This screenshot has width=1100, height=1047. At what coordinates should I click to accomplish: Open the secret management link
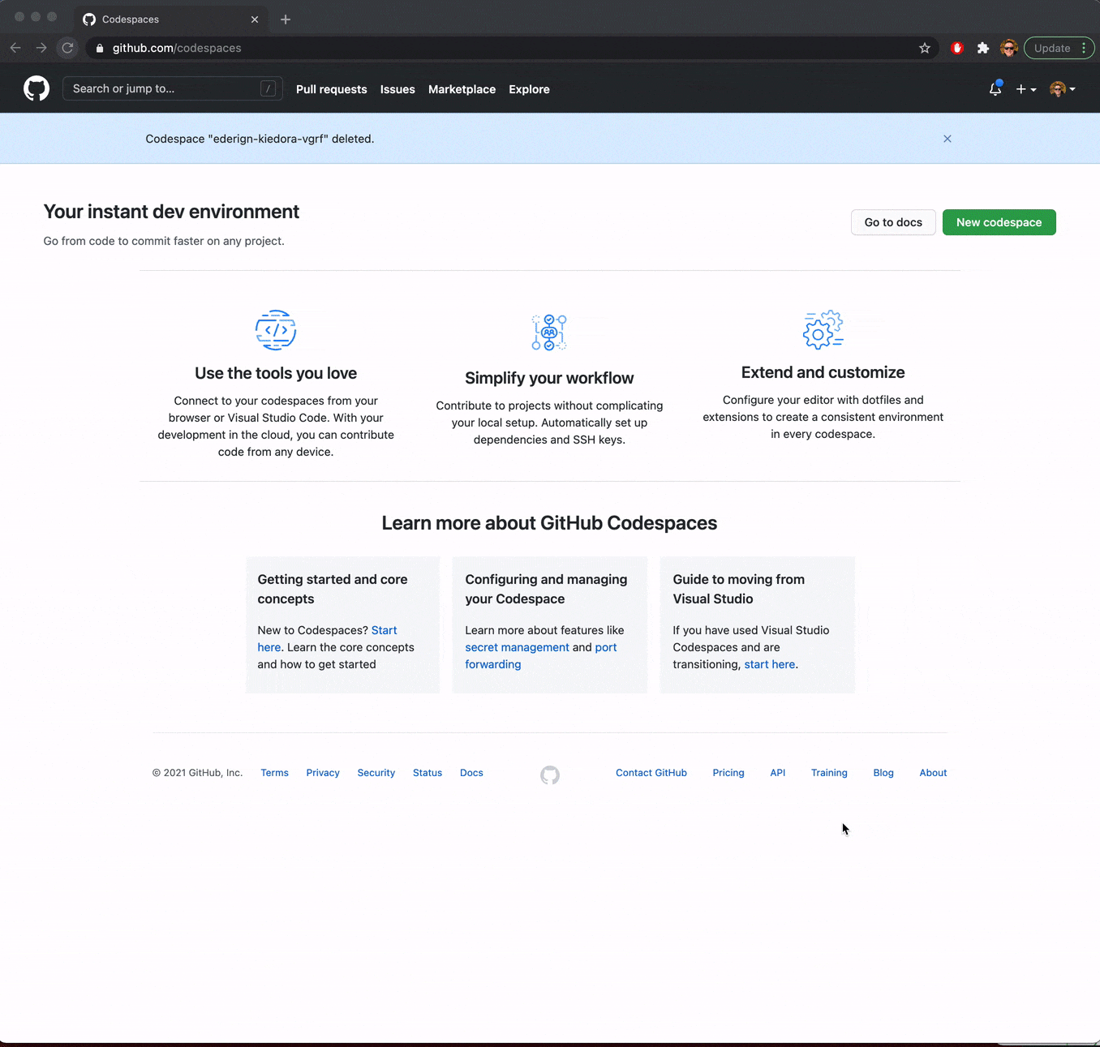pos(517,647)
